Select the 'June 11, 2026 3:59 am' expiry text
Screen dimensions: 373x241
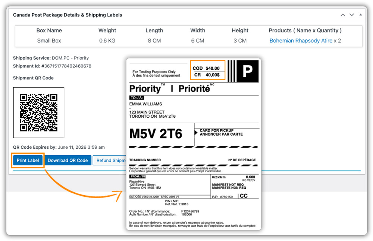click(81, 147)
